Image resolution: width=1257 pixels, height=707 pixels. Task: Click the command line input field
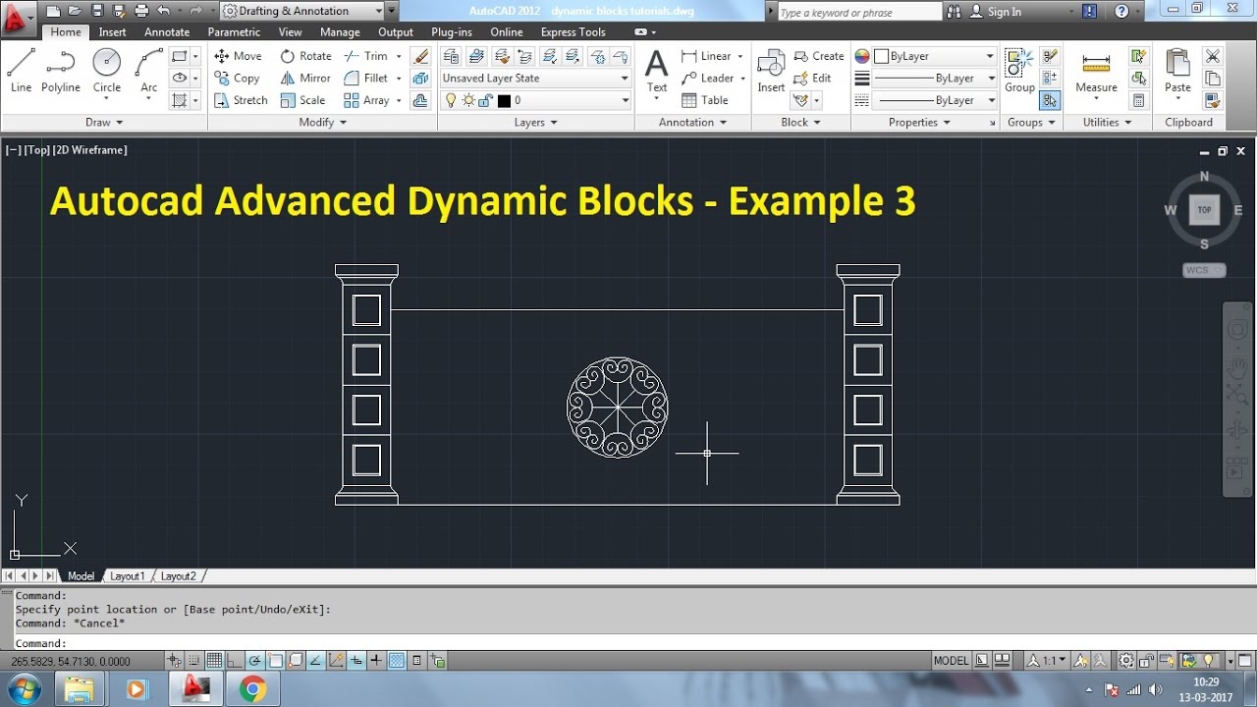click(x=628, y=643)
